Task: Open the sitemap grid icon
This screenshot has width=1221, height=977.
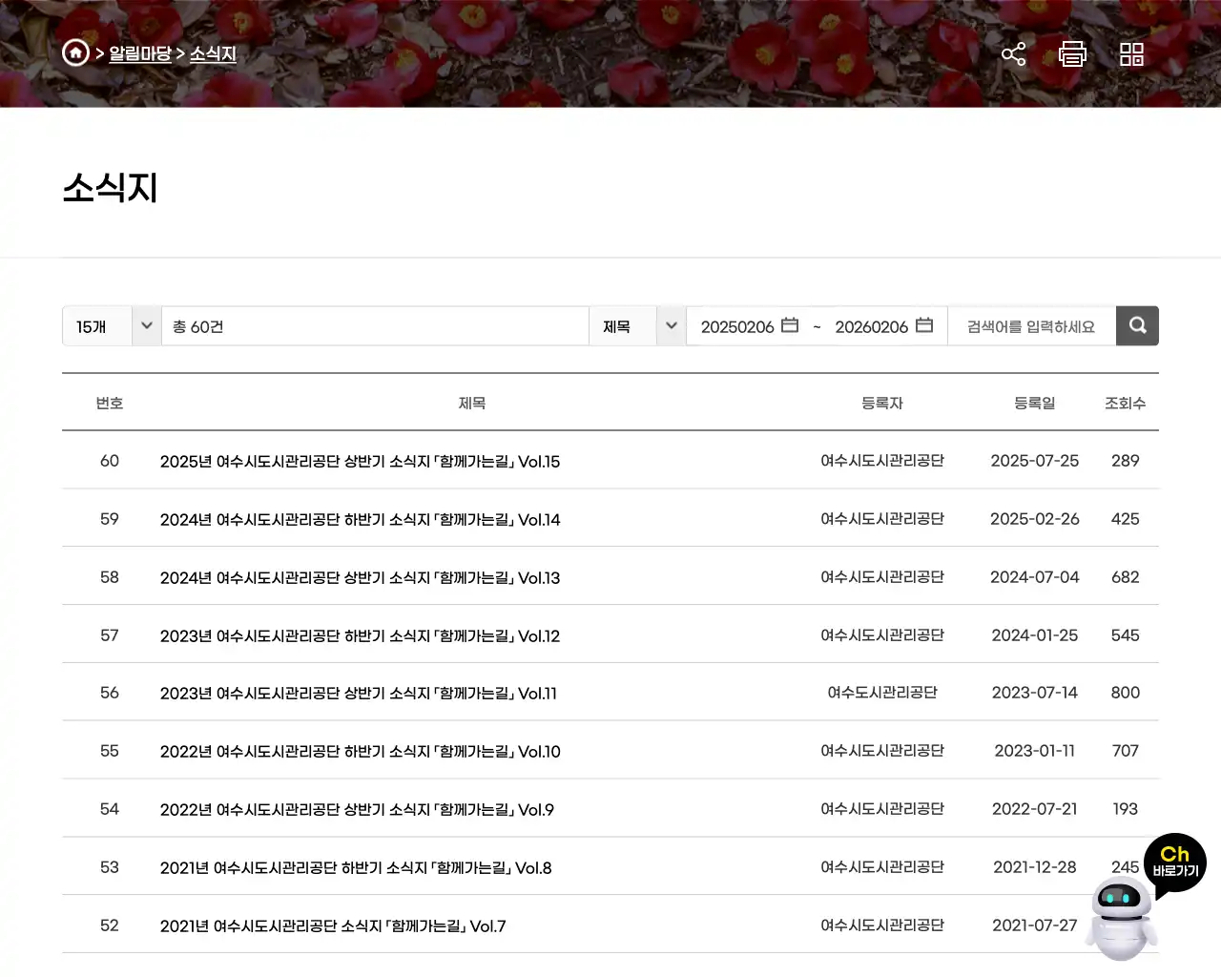Action: pos(1131,54)
